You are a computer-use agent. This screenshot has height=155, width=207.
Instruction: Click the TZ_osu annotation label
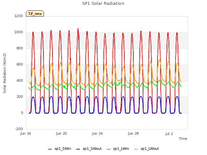pyautogui.click(x=35, y=14)
